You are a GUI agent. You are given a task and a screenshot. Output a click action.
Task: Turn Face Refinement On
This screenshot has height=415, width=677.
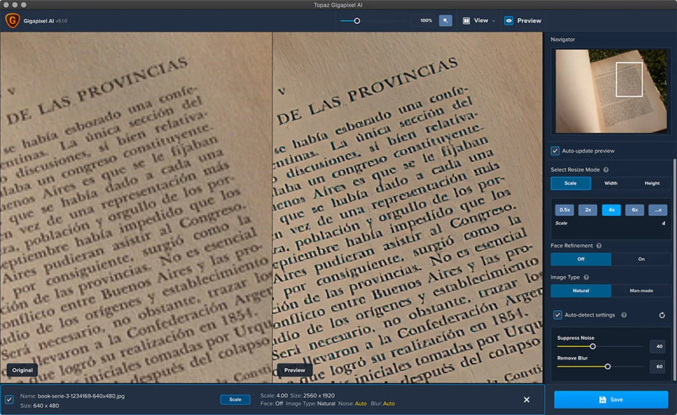[x=641, y=259]
